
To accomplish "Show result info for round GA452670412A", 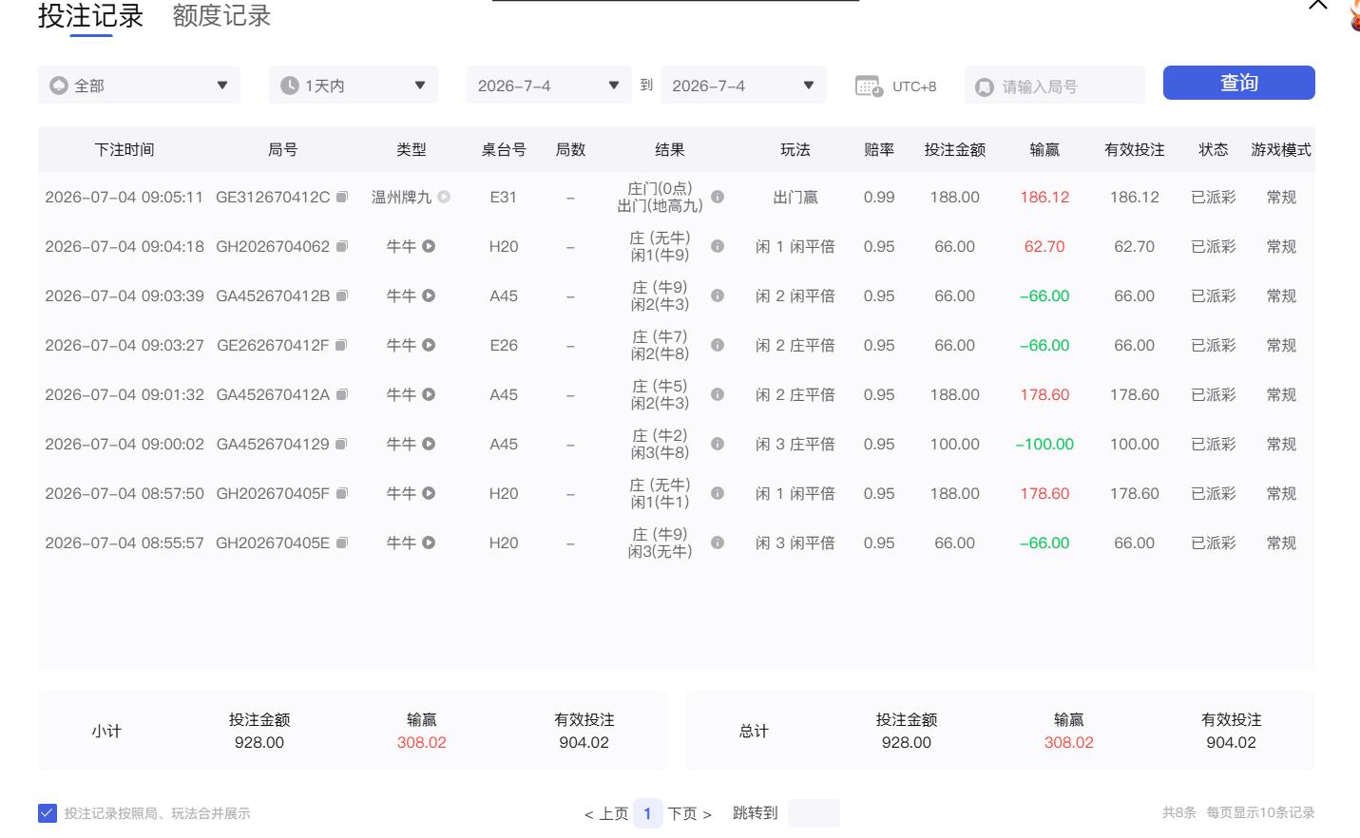I will [x=718, y=394].
